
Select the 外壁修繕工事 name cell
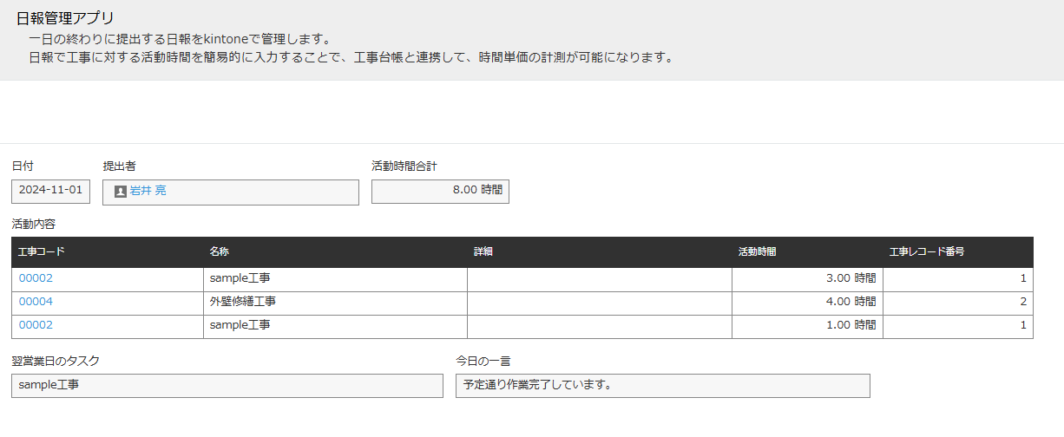coord(243,302)
